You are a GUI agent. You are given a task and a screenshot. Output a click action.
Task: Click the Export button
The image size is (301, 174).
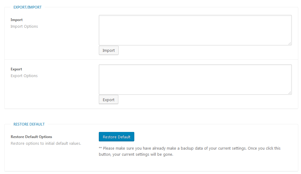109,100
